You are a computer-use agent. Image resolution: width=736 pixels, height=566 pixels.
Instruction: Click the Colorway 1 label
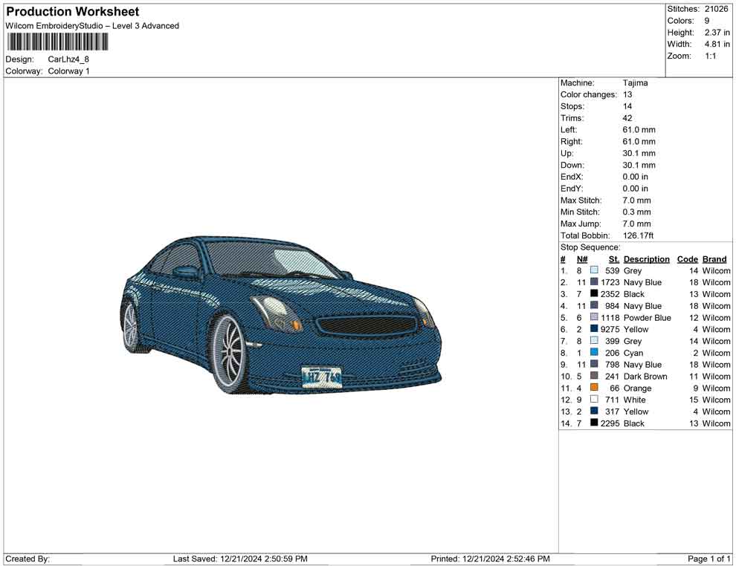pyautogui.click(x=68, y=71)
